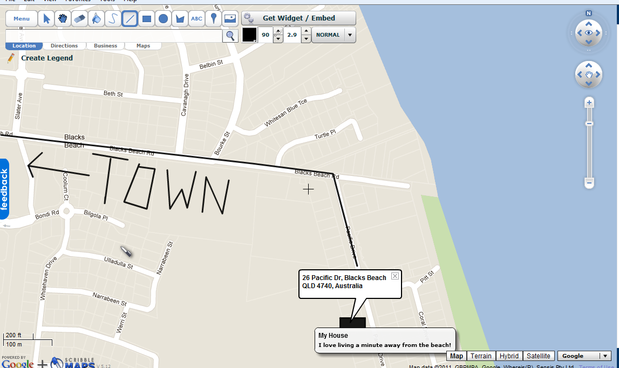Viewport: 619px width, 368px height.
Task: Activate the hand pan tool
Action: pyautogui.click(x=62, y=18)
